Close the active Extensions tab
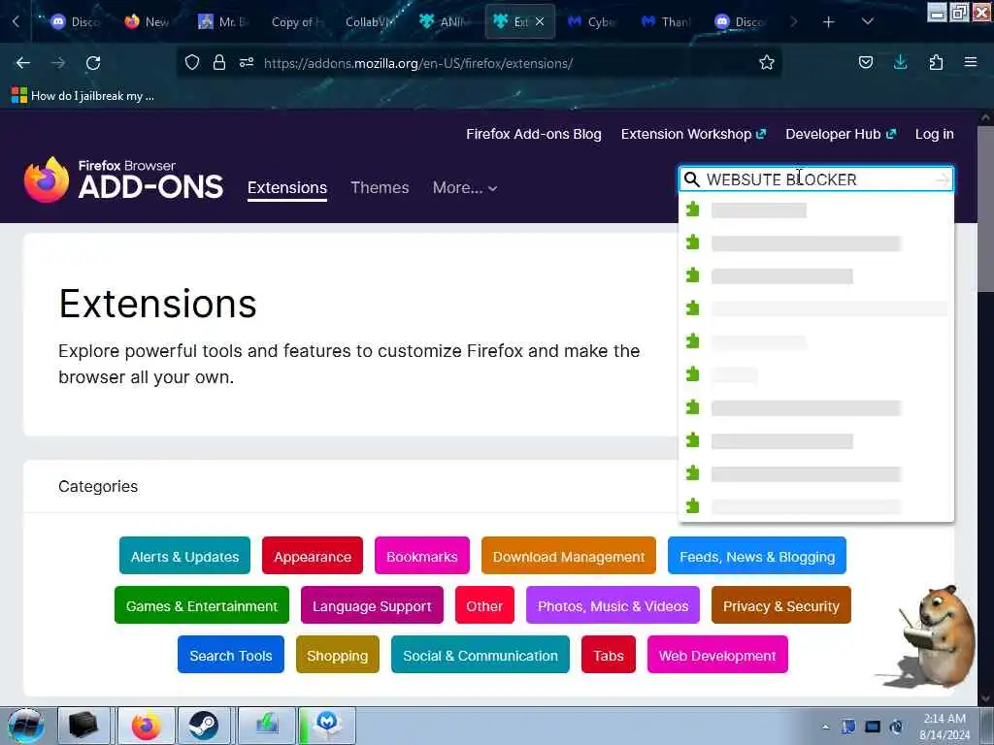 (x=540, y=22)
